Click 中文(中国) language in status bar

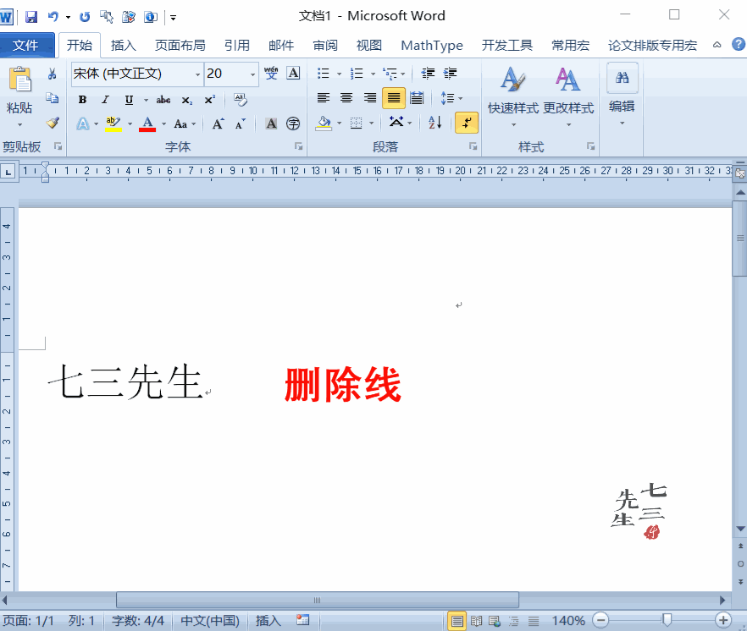click(x=210, y=621)
